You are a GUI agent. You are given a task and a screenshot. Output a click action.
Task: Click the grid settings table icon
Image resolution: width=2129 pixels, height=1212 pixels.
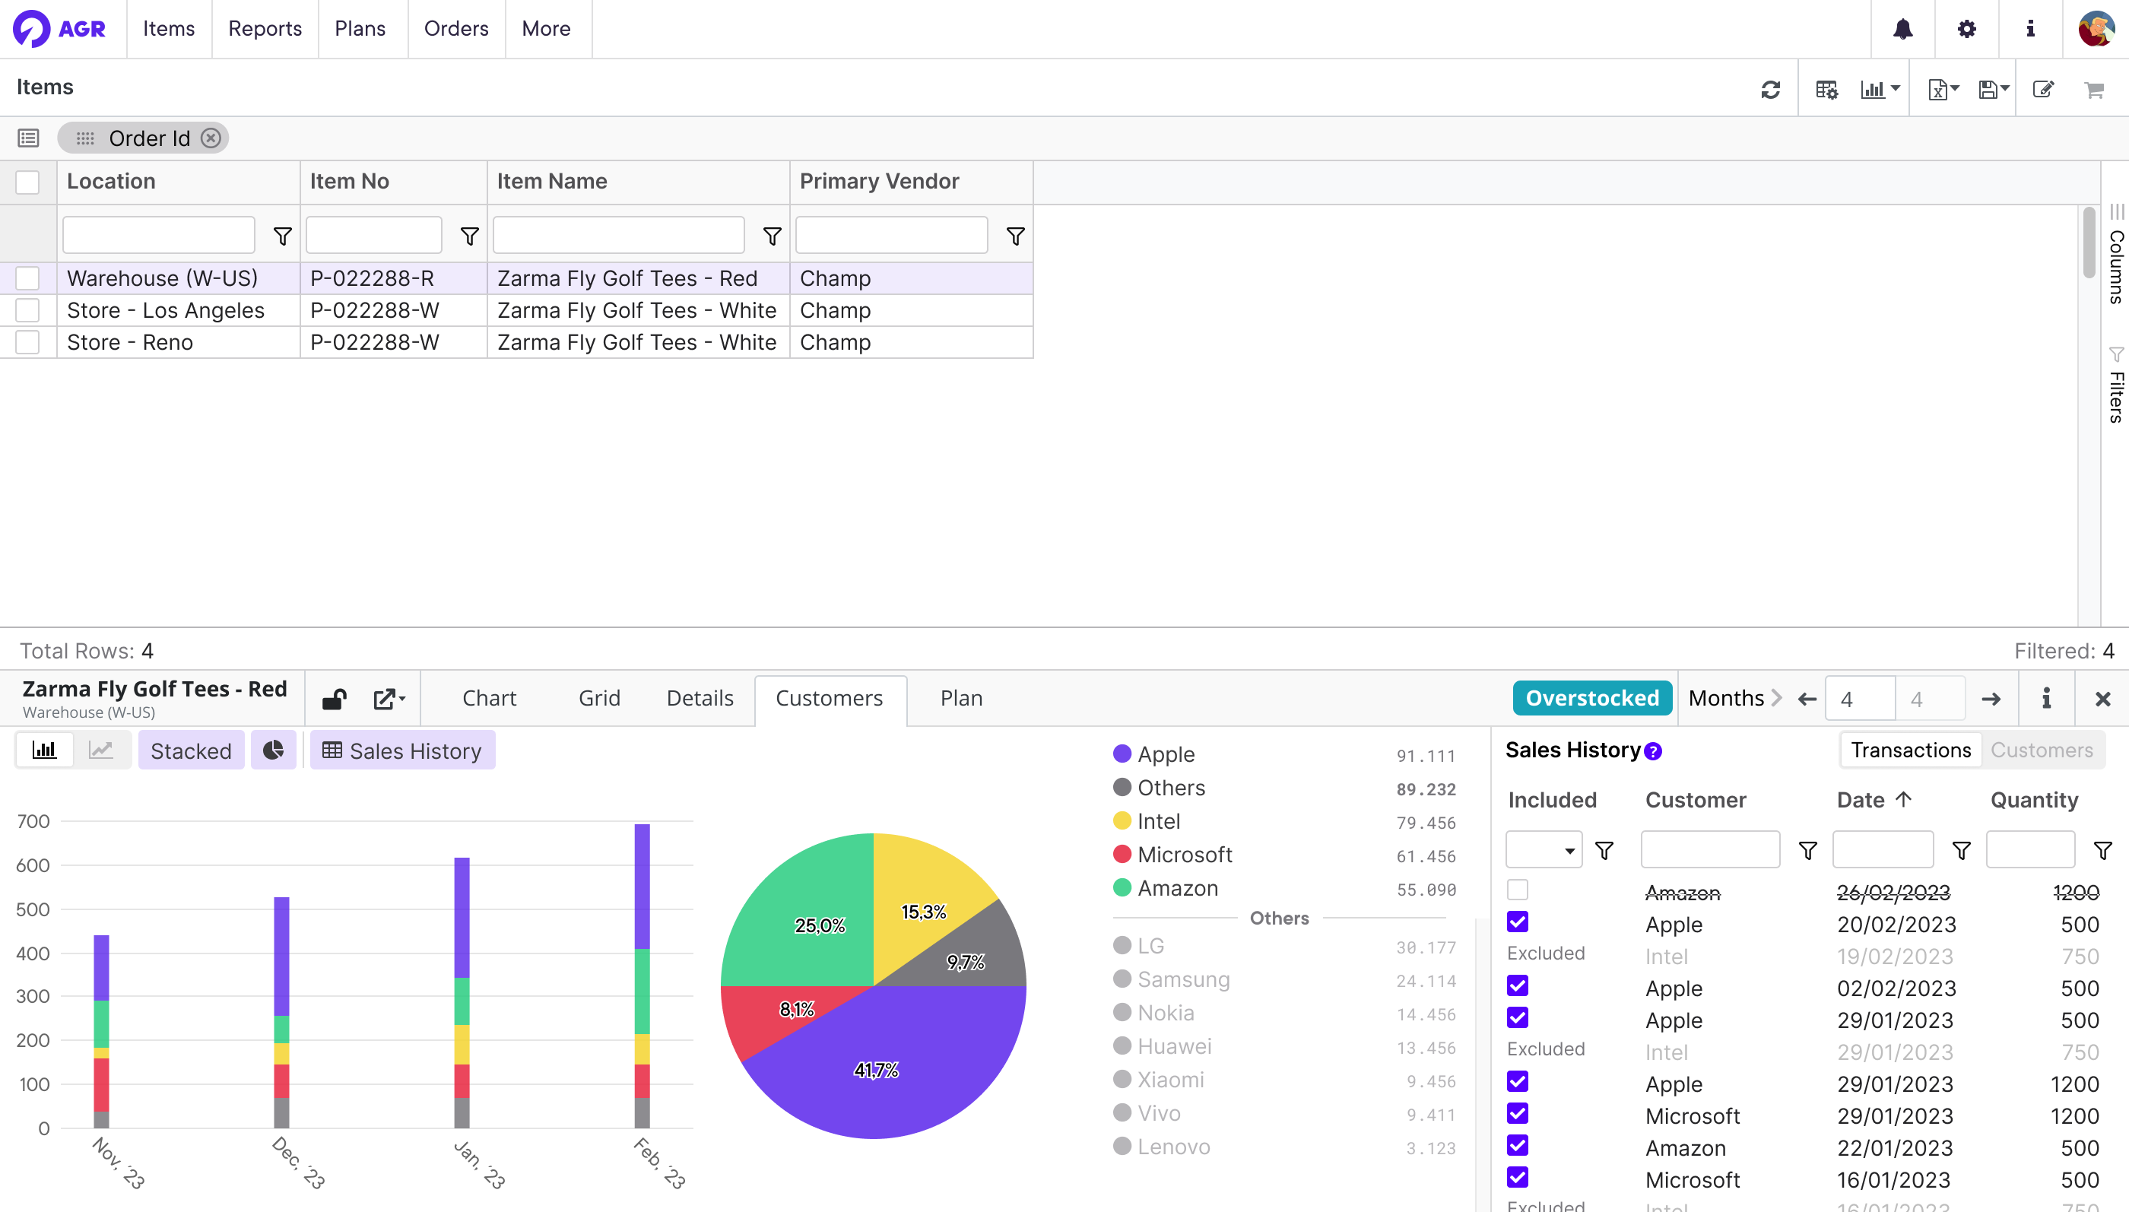pos(1826,89)
